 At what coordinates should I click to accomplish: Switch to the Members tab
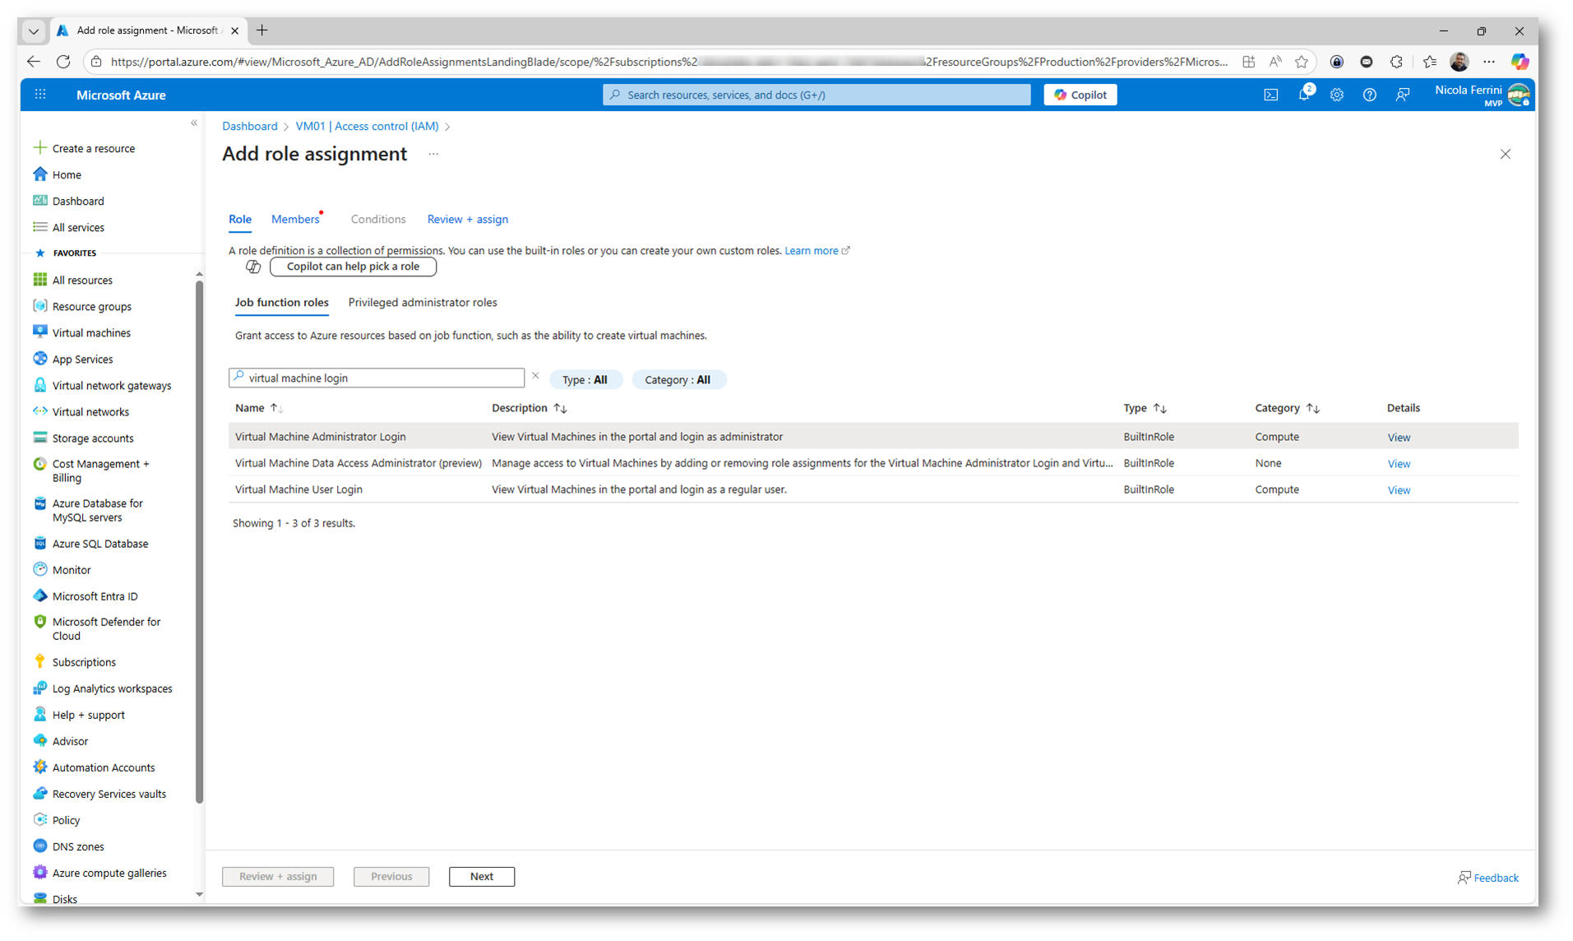[x=295, y=220]
